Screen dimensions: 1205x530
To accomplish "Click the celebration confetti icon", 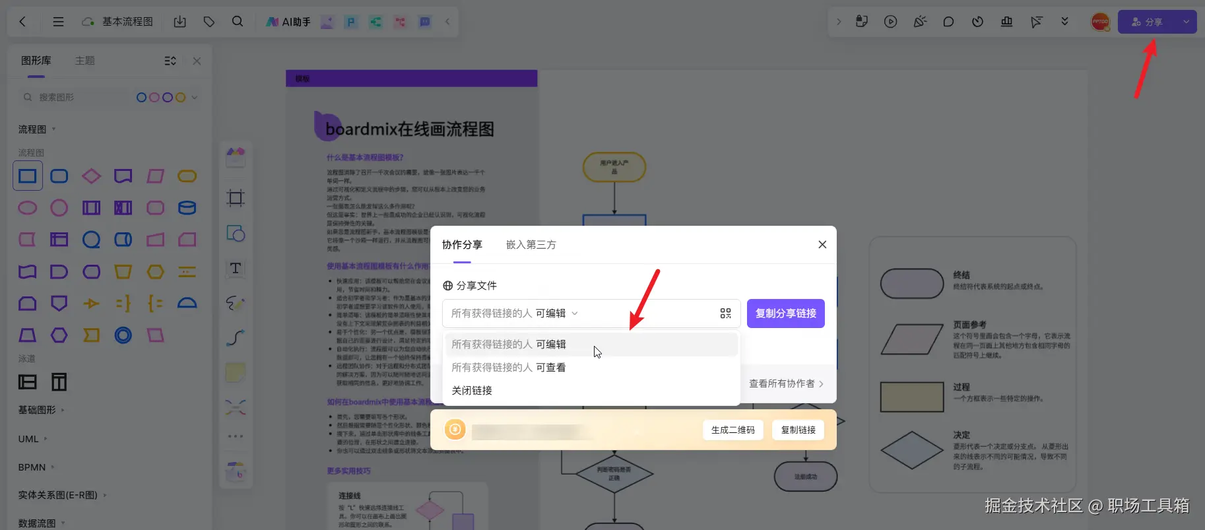I will pyautogui.click(x=920, y=22).
